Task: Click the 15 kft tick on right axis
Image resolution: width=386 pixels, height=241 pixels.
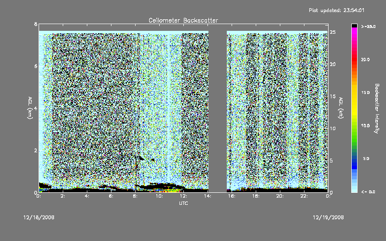Action: click(x=332, y=96)
